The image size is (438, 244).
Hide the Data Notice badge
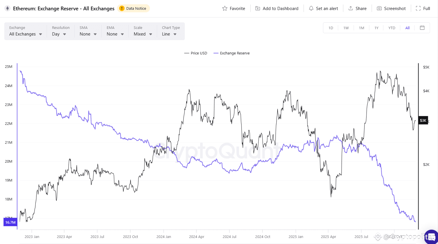[133, 8]
